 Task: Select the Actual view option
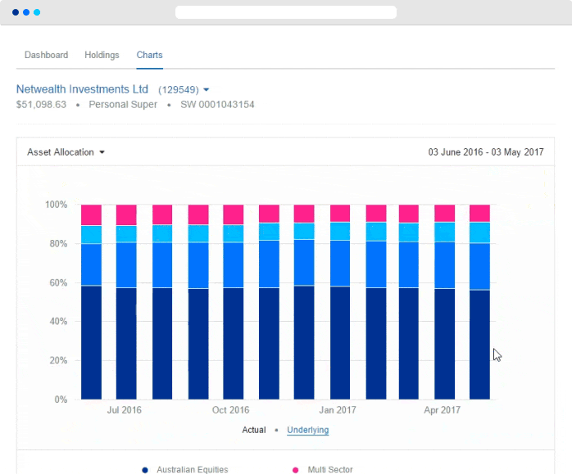tap(253, 430)
